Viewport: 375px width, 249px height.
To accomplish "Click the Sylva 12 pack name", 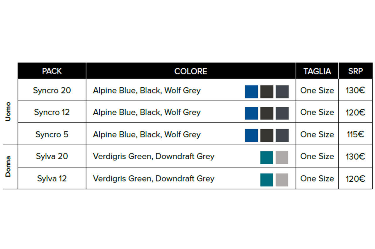I will pyautogui.click(x=52, y=178).
